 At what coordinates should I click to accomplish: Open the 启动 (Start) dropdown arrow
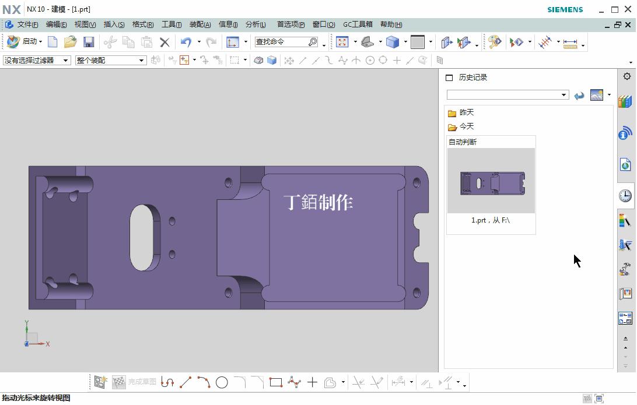[41, 42]
